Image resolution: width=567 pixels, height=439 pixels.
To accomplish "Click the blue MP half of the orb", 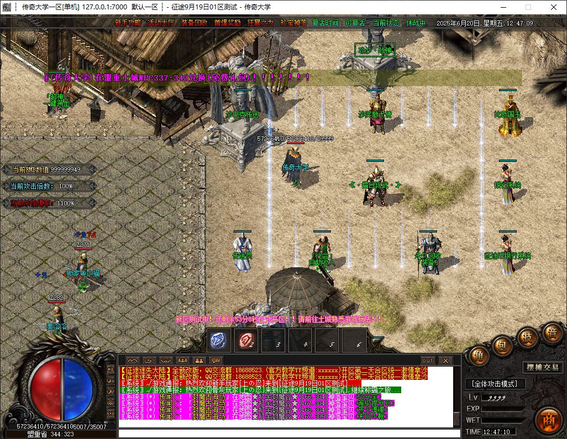I will point(78,389).
